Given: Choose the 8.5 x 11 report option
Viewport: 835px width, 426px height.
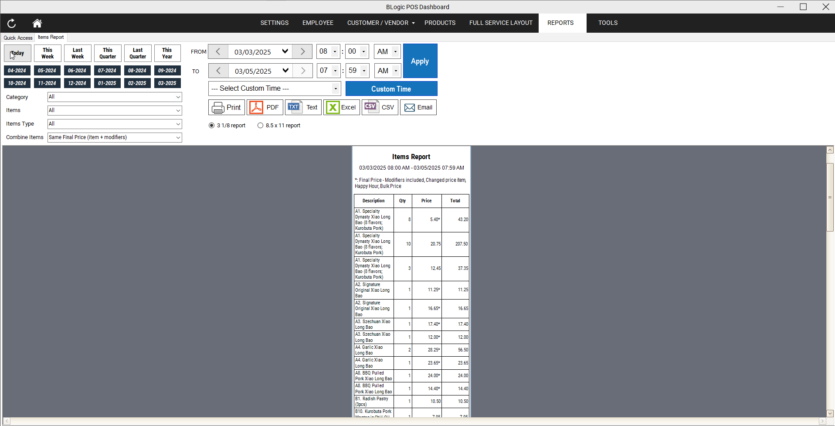Looking at the screenshot, I should 260,125.
